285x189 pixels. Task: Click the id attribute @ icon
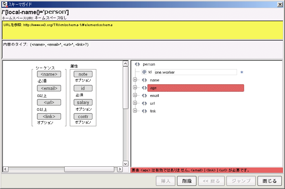[x=144, y=72]
